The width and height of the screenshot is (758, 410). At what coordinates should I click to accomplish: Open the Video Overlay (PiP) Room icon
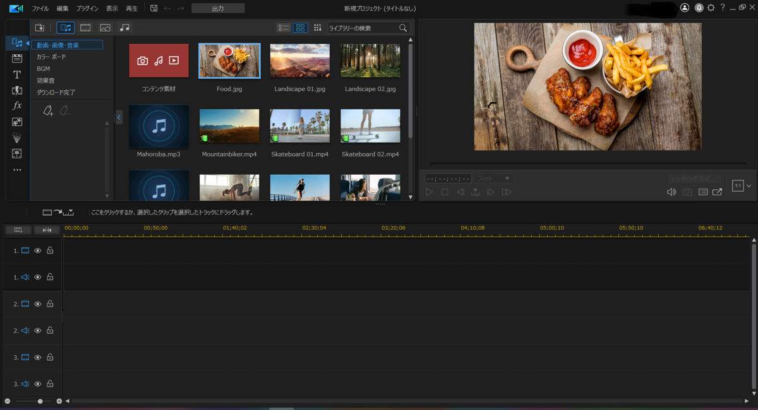[17, 122]
